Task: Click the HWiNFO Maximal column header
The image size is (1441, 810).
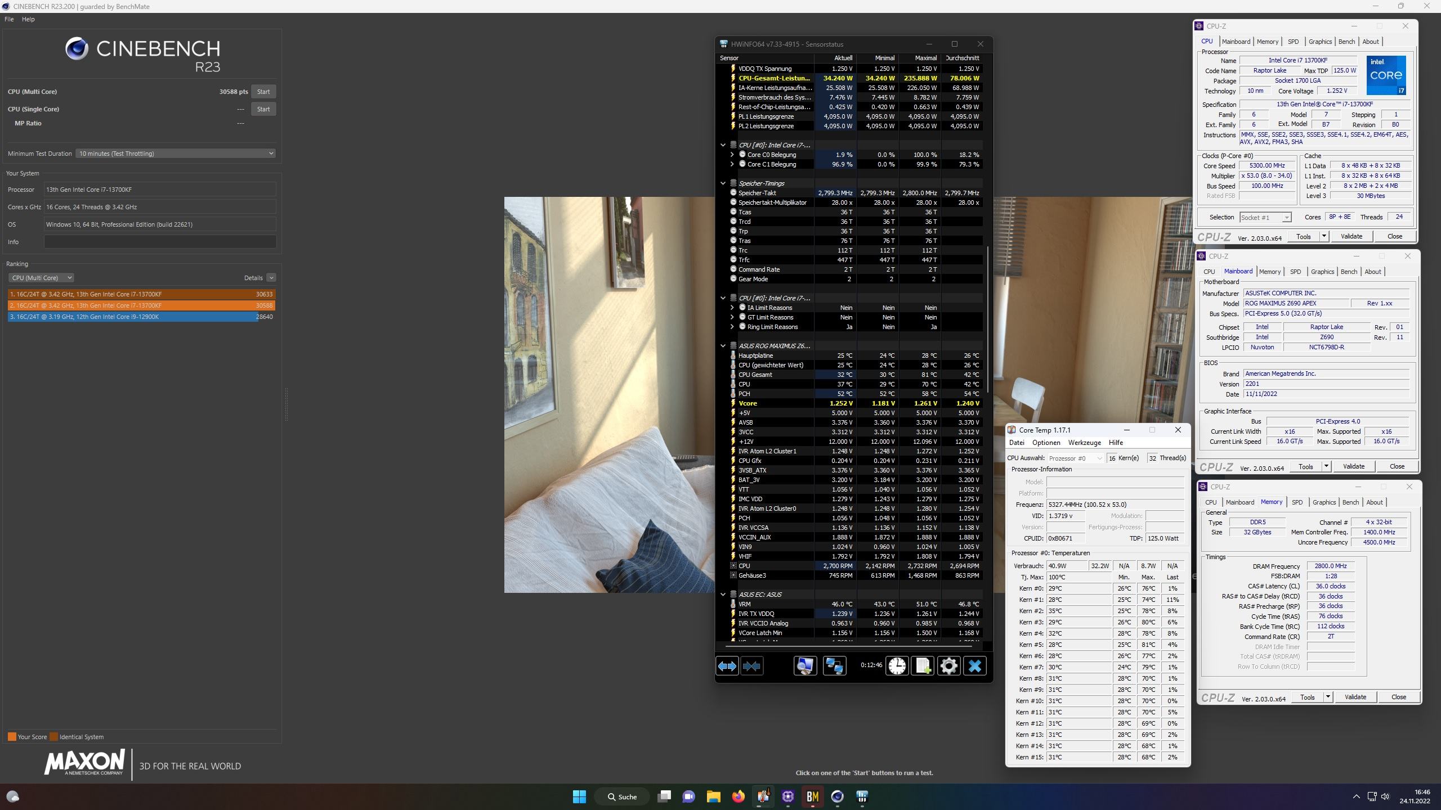Action: (920, 58)
